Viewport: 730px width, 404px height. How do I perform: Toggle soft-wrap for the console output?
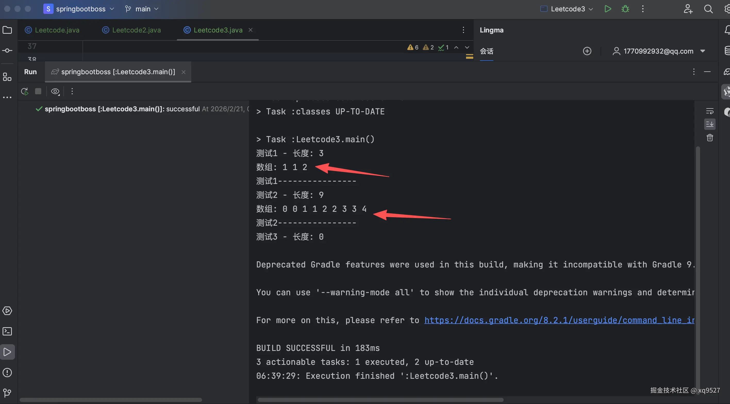(710, 111)
